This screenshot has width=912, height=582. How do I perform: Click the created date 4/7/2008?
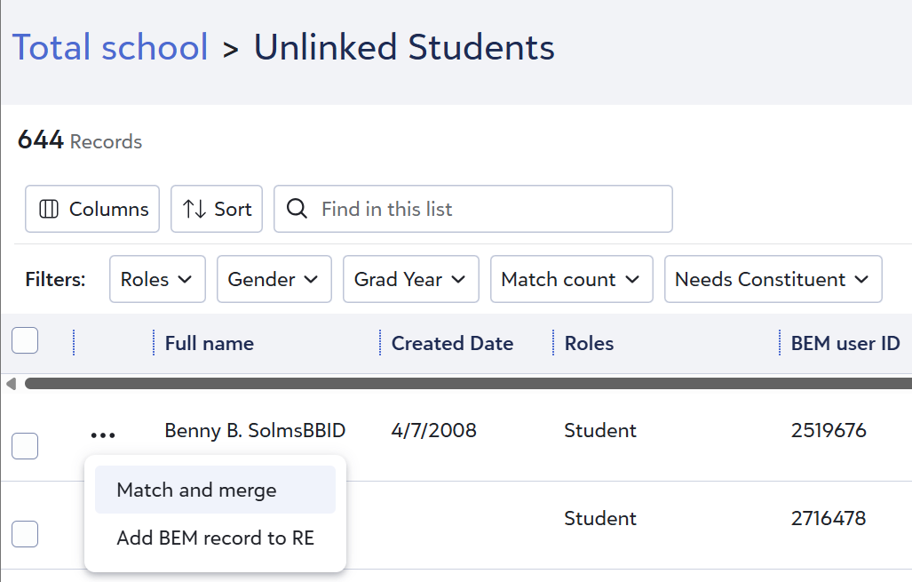[434, 431]
